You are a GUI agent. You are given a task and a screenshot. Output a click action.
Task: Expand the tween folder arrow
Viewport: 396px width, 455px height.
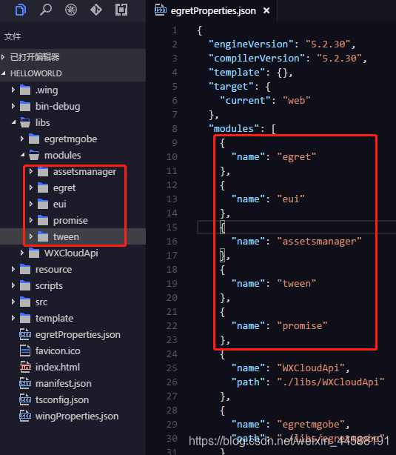(31, 236)
